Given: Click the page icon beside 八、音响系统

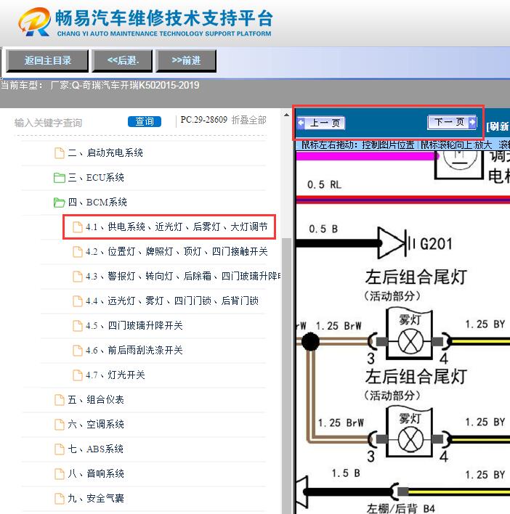Looking at the screenshot, I should (x=60, y=473).
